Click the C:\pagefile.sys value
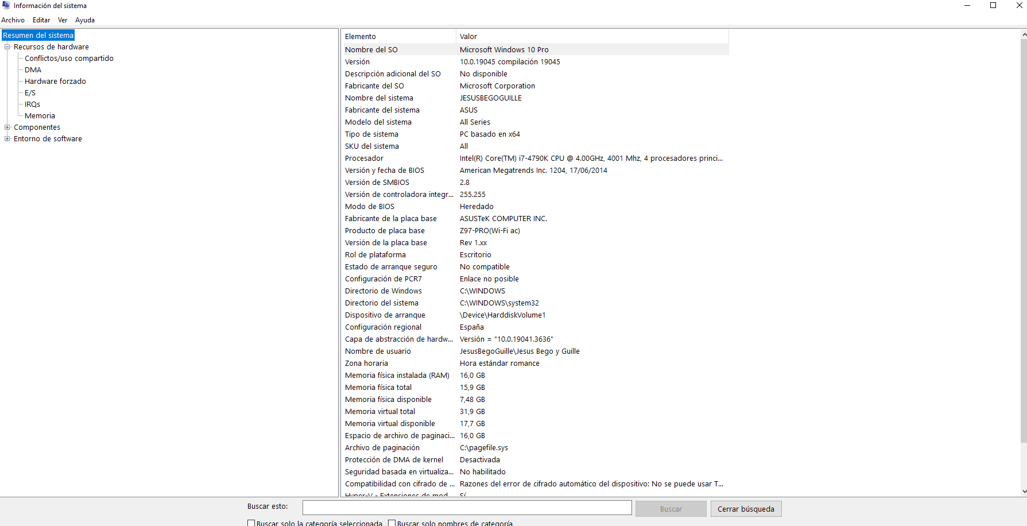This screenshot has height=526, width=1027. 484,448
